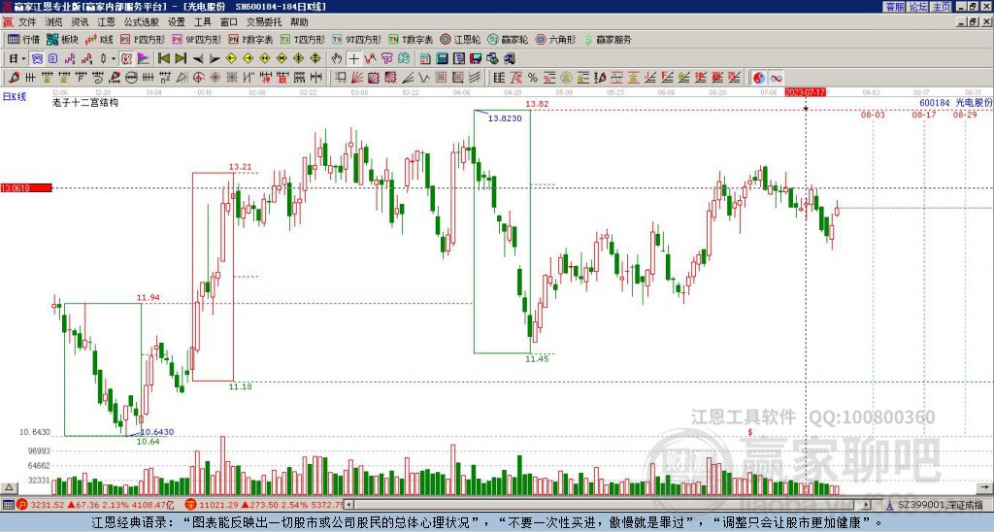Screen dimensions: 994x532
Task: Open the 日 period dropdown
Action: 17,58
